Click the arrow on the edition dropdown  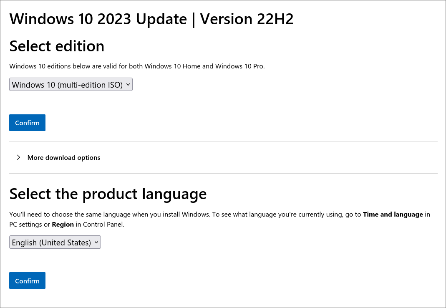click(x=128, y=84)
